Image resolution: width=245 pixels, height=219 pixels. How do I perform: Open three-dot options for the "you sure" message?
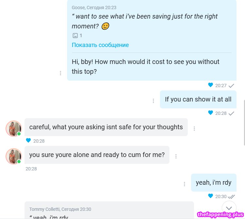[176, 156]
